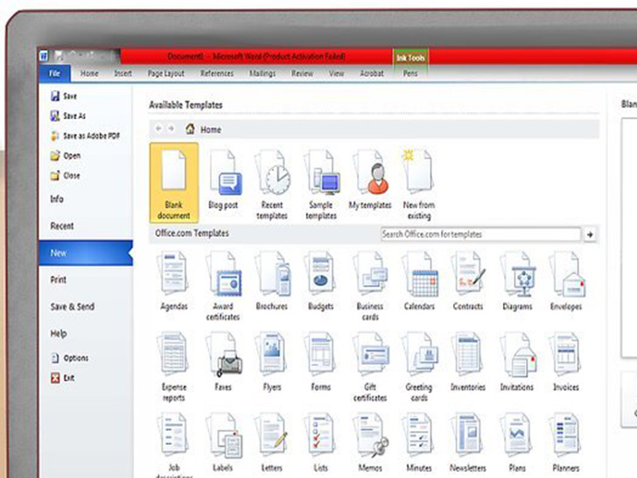
Task: Open the Faxes template category
Action: pos(223,361)
